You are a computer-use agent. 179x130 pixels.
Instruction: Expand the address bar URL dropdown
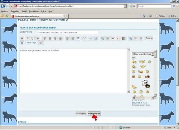coord(125,6)
